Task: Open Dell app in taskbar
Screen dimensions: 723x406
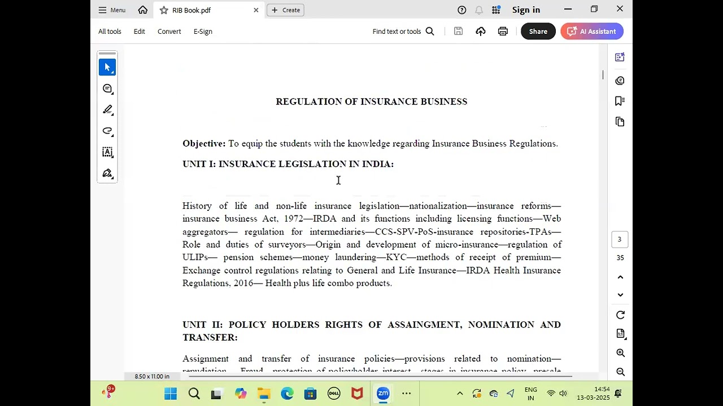Action: tap(334, 394)
